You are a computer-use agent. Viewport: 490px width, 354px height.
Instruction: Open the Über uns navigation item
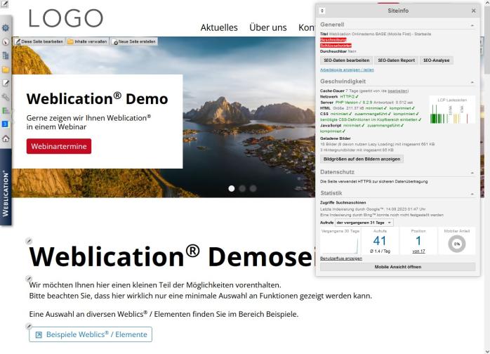point(267,27)
